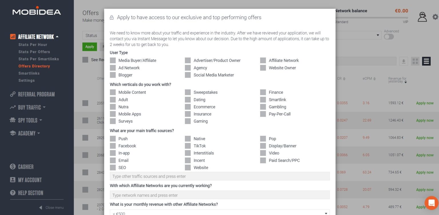This screenshot has height=215, width=439.
Task: Toggle the Advanced switch
Action: tap(389, 37)
